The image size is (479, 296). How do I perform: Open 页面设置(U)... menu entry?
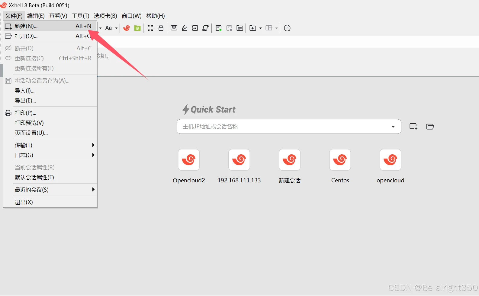point(50,133)
